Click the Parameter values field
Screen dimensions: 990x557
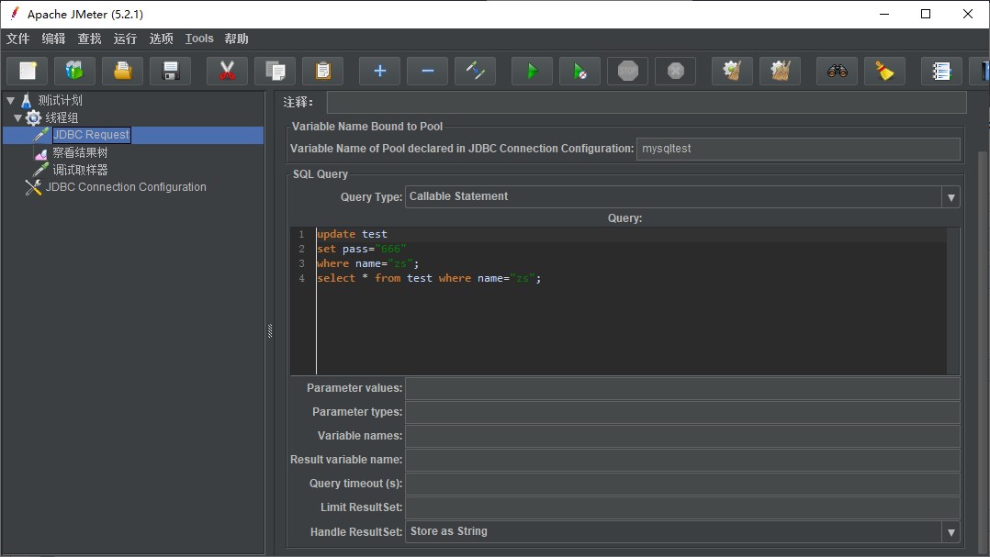point(682,388)
